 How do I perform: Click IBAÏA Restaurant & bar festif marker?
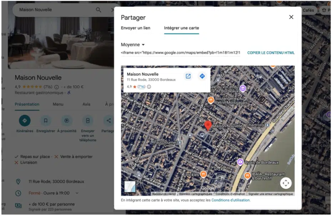(247, 175)
